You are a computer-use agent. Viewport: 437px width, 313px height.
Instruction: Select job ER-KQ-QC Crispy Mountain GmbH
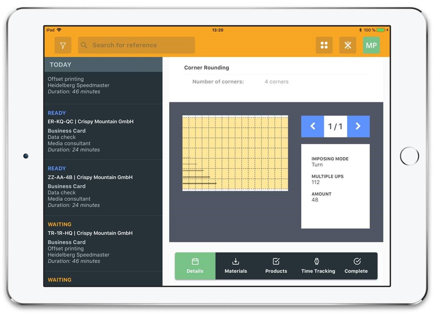(104, 132)
